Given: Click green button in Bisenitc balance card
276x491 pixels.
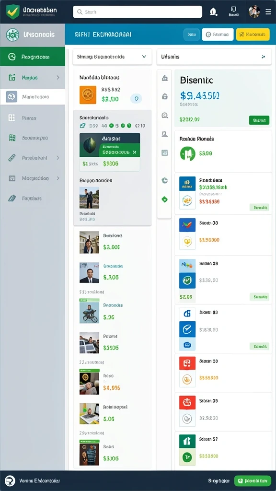Looking at the screenshot, I should (259, 120).
